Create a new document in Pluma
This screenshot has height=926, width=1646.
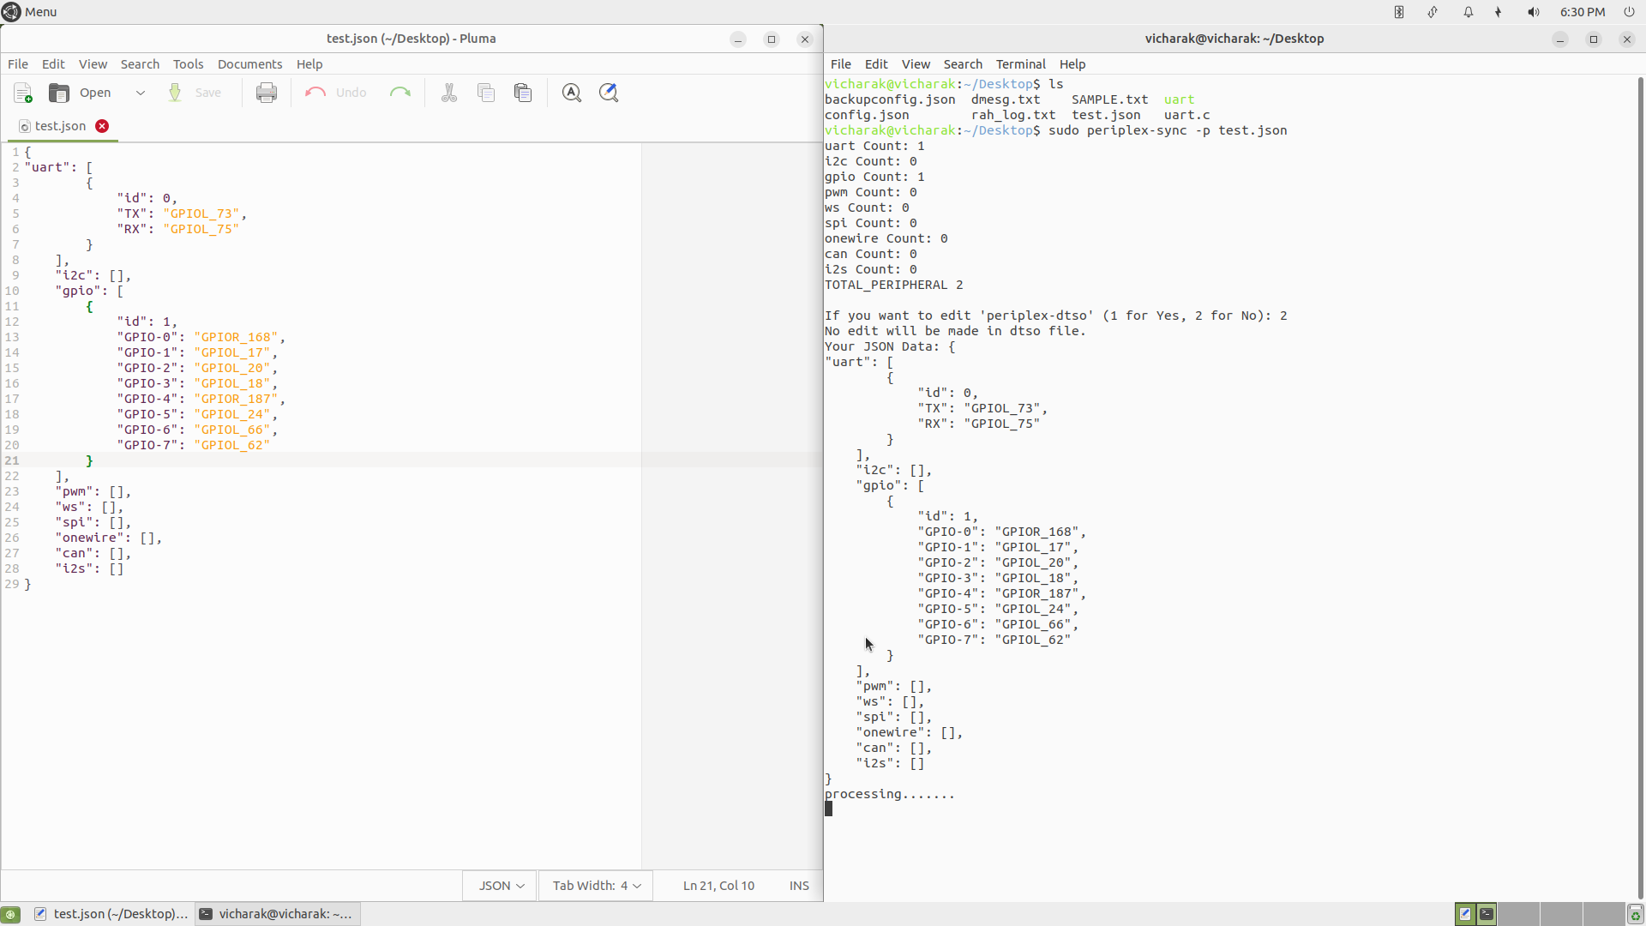[x=23, y=93]
